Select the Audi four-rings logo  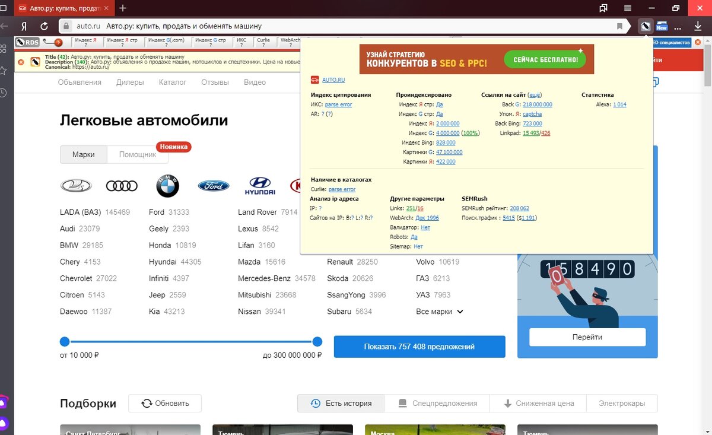(122, 186)
